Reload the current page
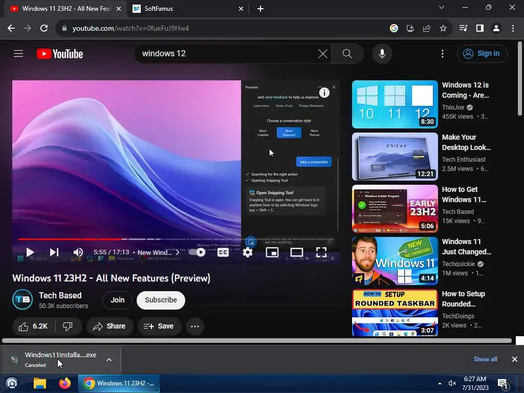 [44, 28]
